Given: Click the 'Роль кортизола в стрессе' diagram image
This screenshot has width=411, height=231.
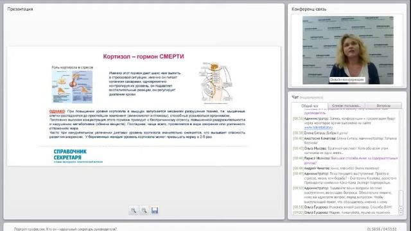Looking at the screenshot, I should (72, 87).
